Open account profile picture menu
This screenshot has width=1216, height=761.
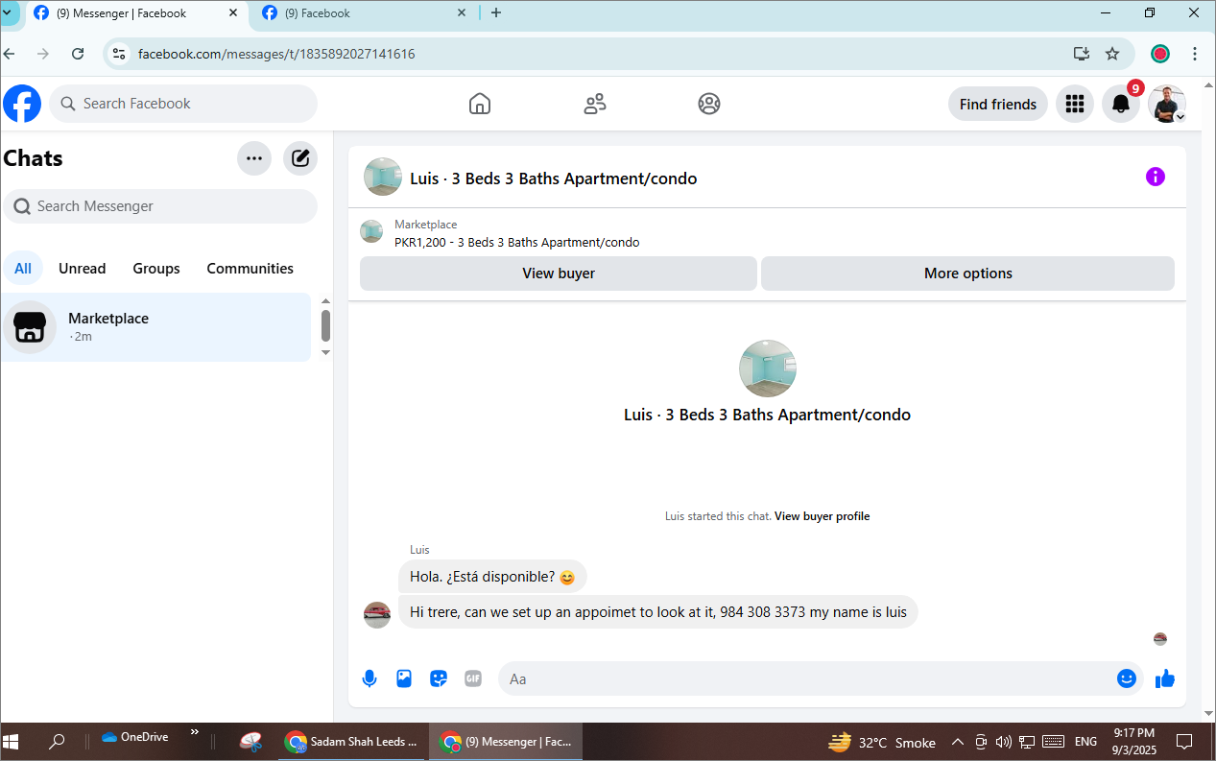click(x=1167, y=104)
